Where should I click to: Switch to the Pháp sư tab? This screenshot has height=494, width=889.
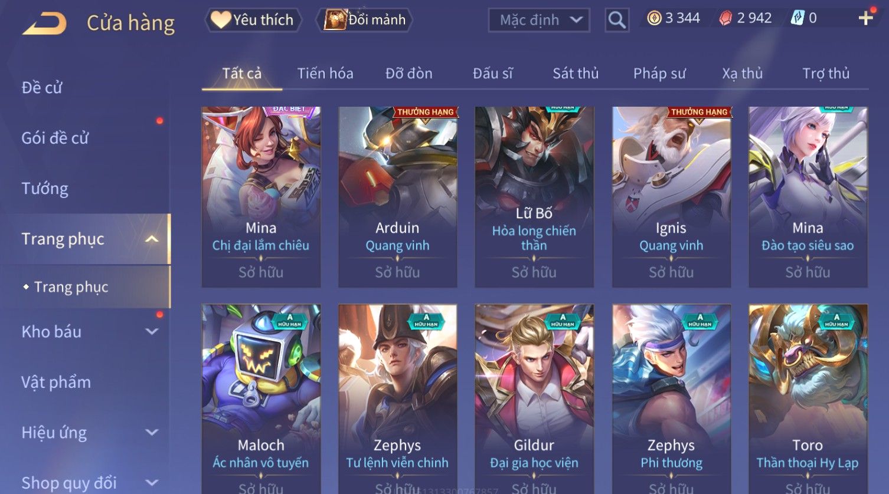pyautogui.click(x=659, y=73)
